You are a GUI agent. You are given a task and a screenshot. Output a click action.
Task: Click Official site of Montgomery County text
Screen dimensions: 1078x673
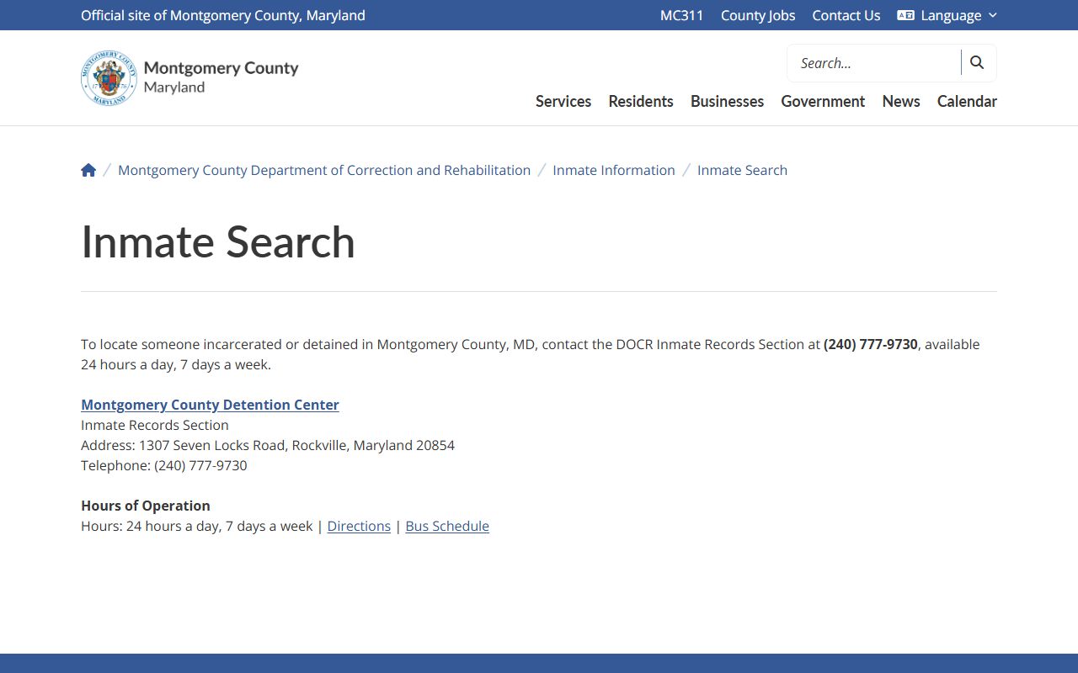point(223,15)
